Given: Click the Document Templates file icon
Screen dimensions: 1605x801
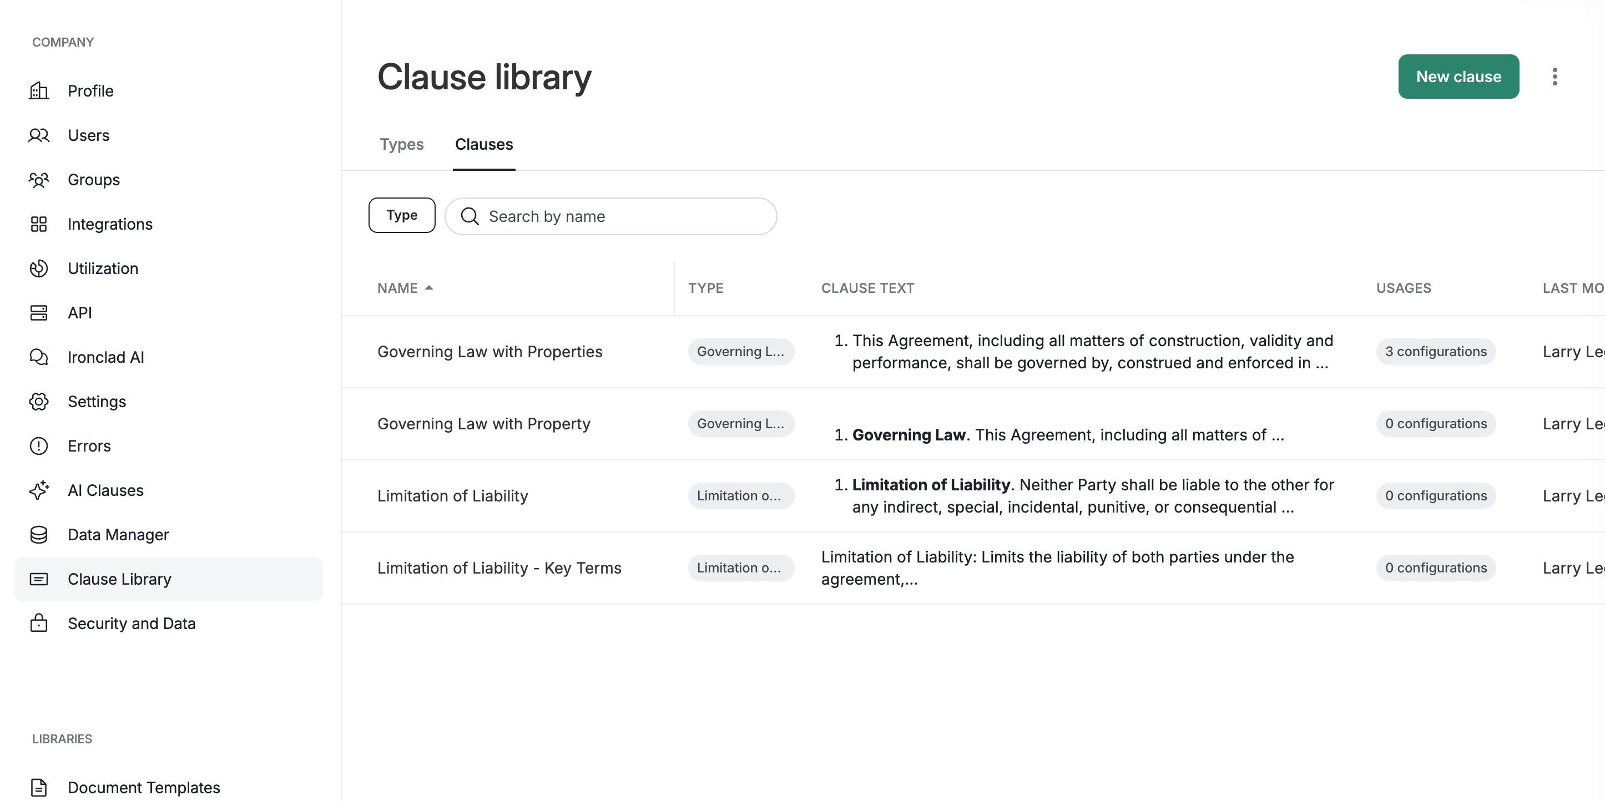Looking at the screenshot, I should (39, 787).
